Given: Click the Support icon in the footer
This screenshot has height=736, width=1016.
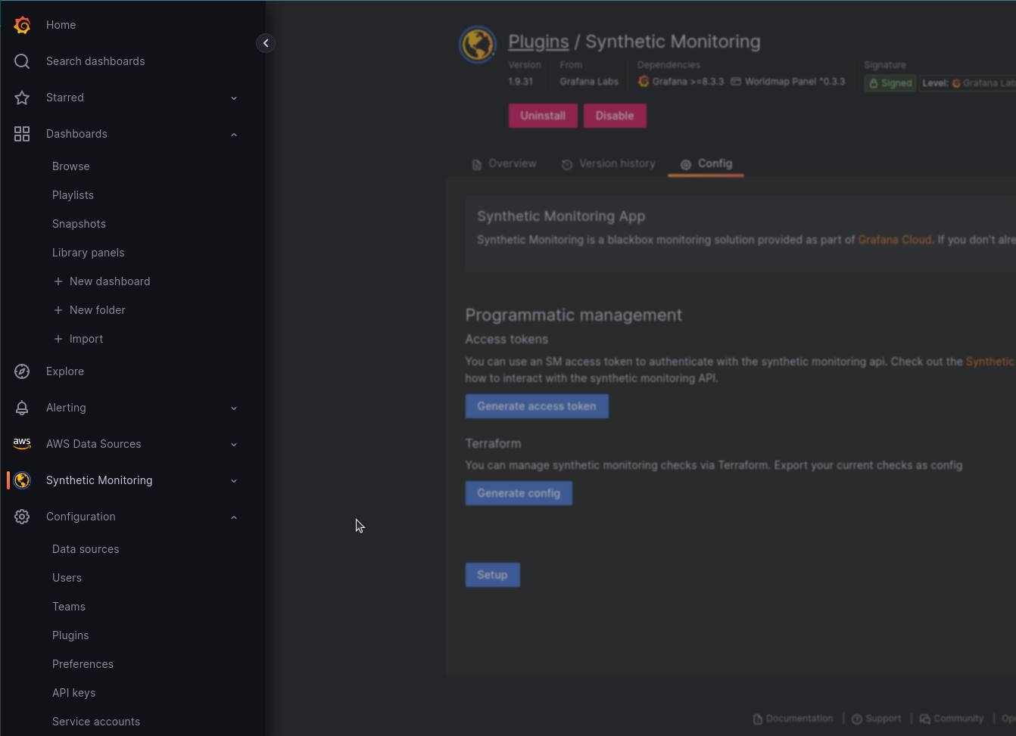Looking at the screenshot, I should (x=856, y=719).
